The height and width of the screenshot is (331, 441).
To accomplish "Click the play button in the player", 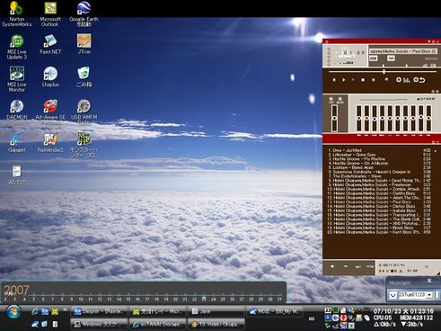I will coord(344,80).
